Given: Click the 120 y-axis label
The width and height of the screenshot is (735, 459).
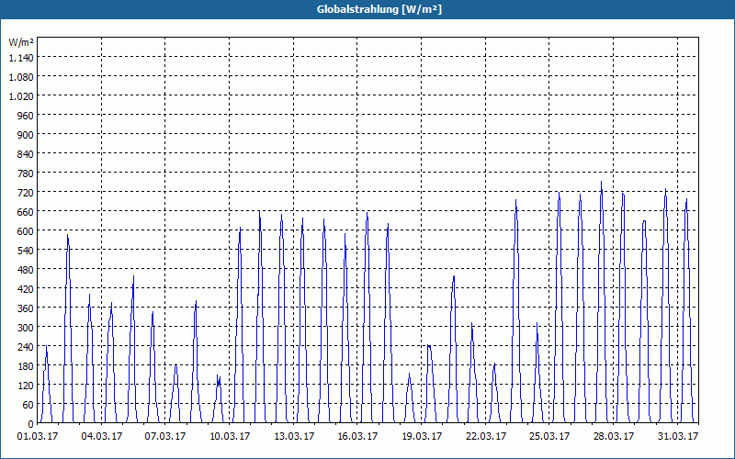Looking at the screenshot, I should coord(26,385).
